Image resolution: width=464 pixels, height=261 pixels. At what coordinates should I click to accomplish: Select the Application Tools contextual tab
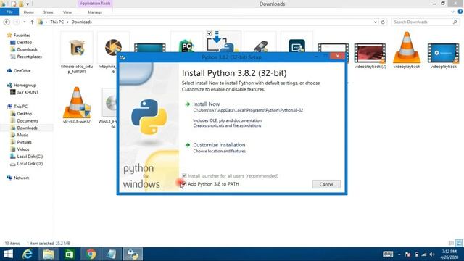[x=95, y=4]
